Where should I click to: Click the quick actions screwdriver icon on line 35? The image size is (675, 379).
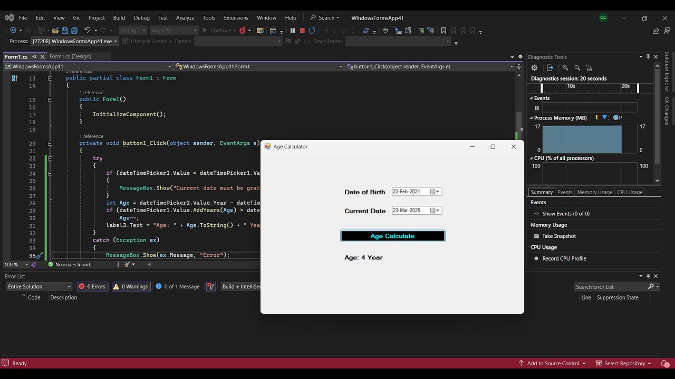click(40, 255)
